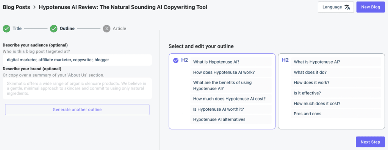Generate another outline
The width and height of the screenshot is (388, 150).
[77, 110]
